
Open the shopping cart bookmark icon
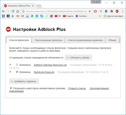click(x=46, y=16)
